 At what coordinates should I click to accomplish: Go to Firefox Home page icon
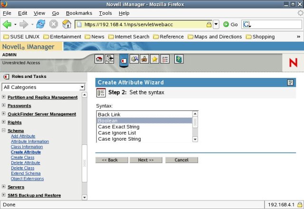(x=66, y=24)
